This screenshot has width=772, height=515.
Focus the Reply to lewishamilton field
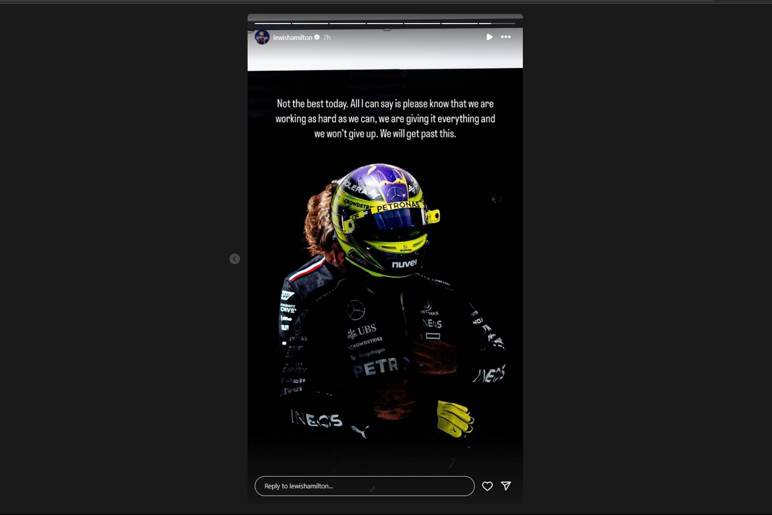coord(364,486)
